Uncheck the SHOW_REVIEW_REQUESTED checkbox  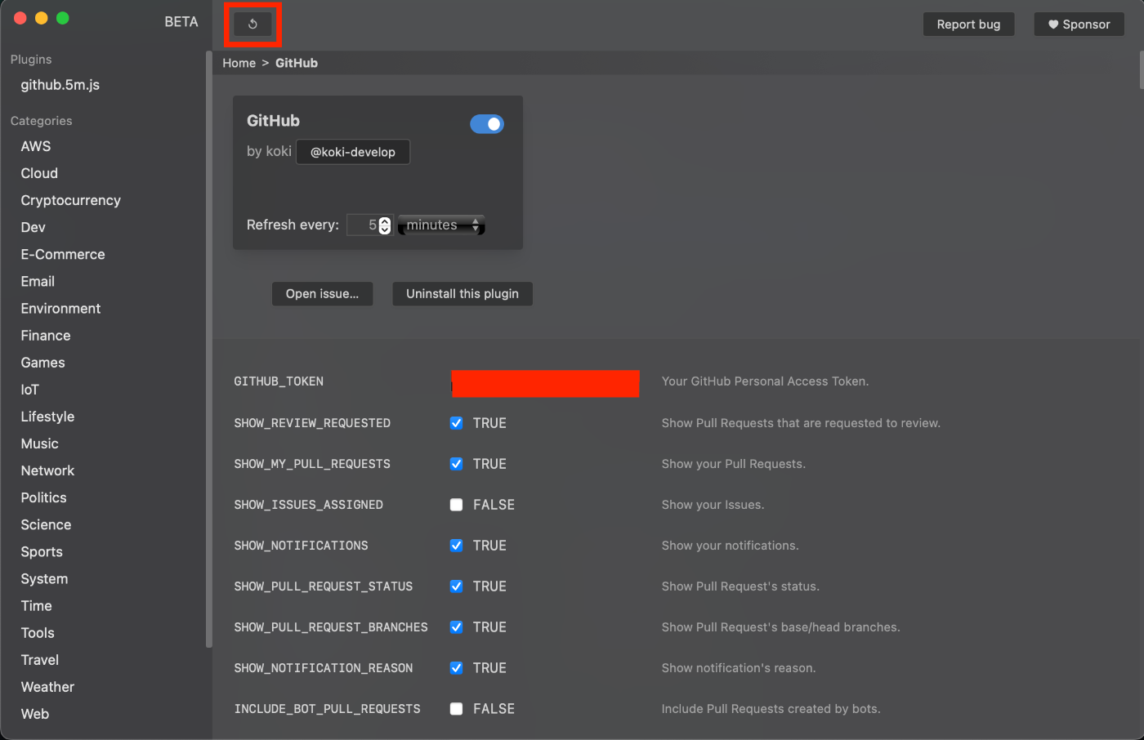(457, 423)
